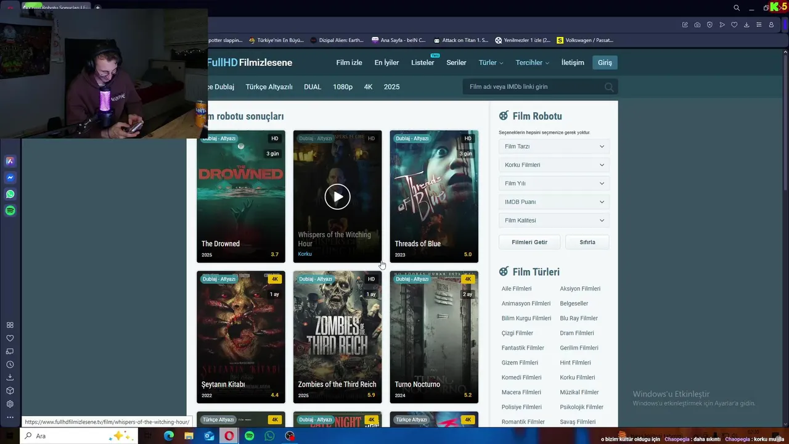Click the heart bookmark icon in address bar
Screen dimensions: 789x444
click(734, 25)
